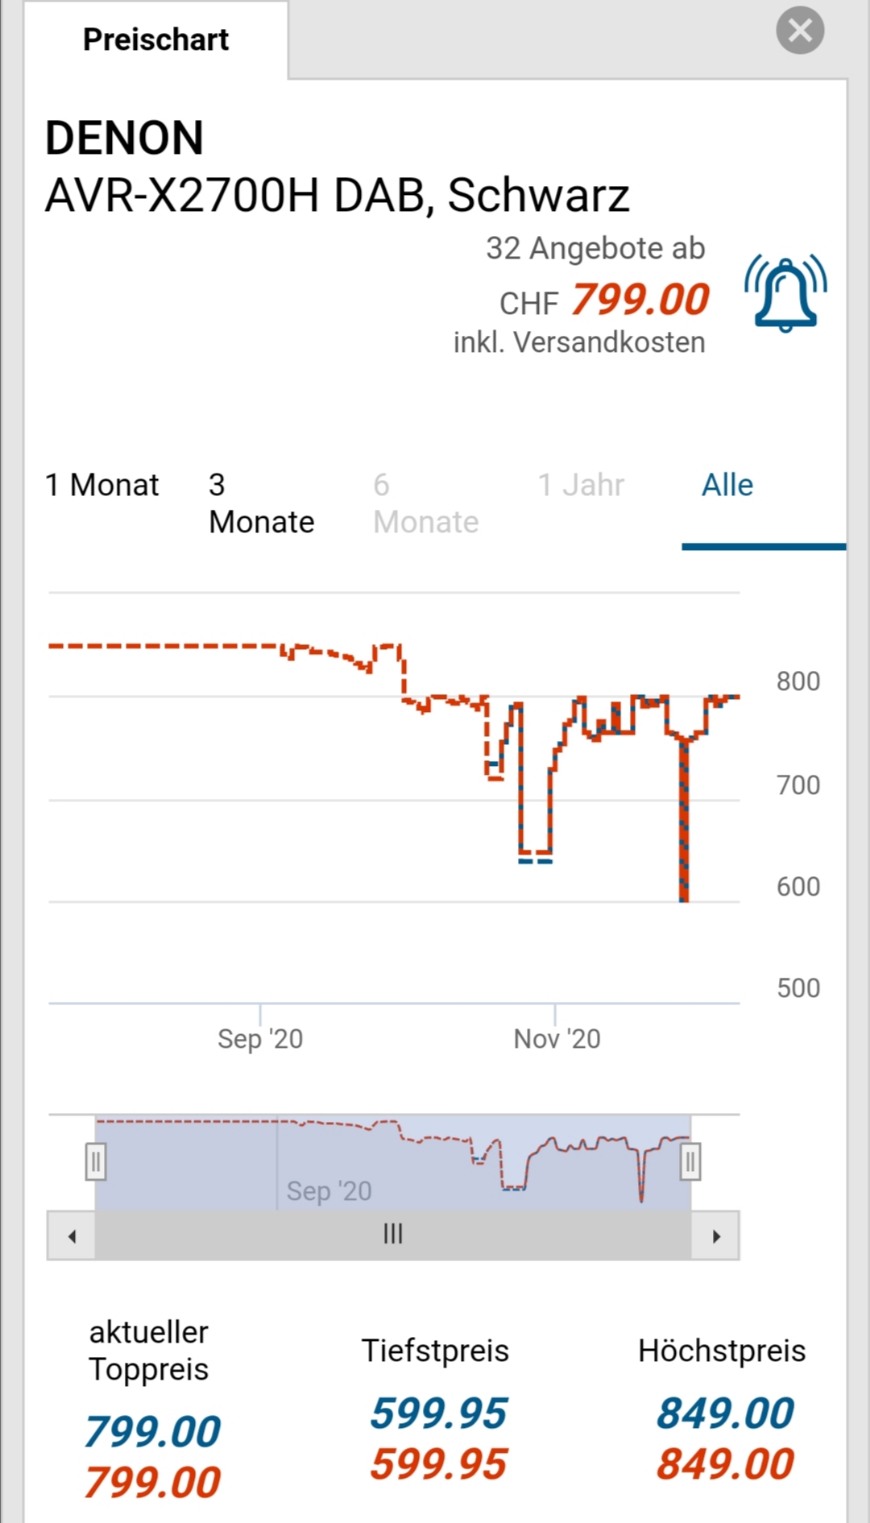Open the 32 Angebote offers text
This screenshot has height=1523, width=870.
point(595,248)
